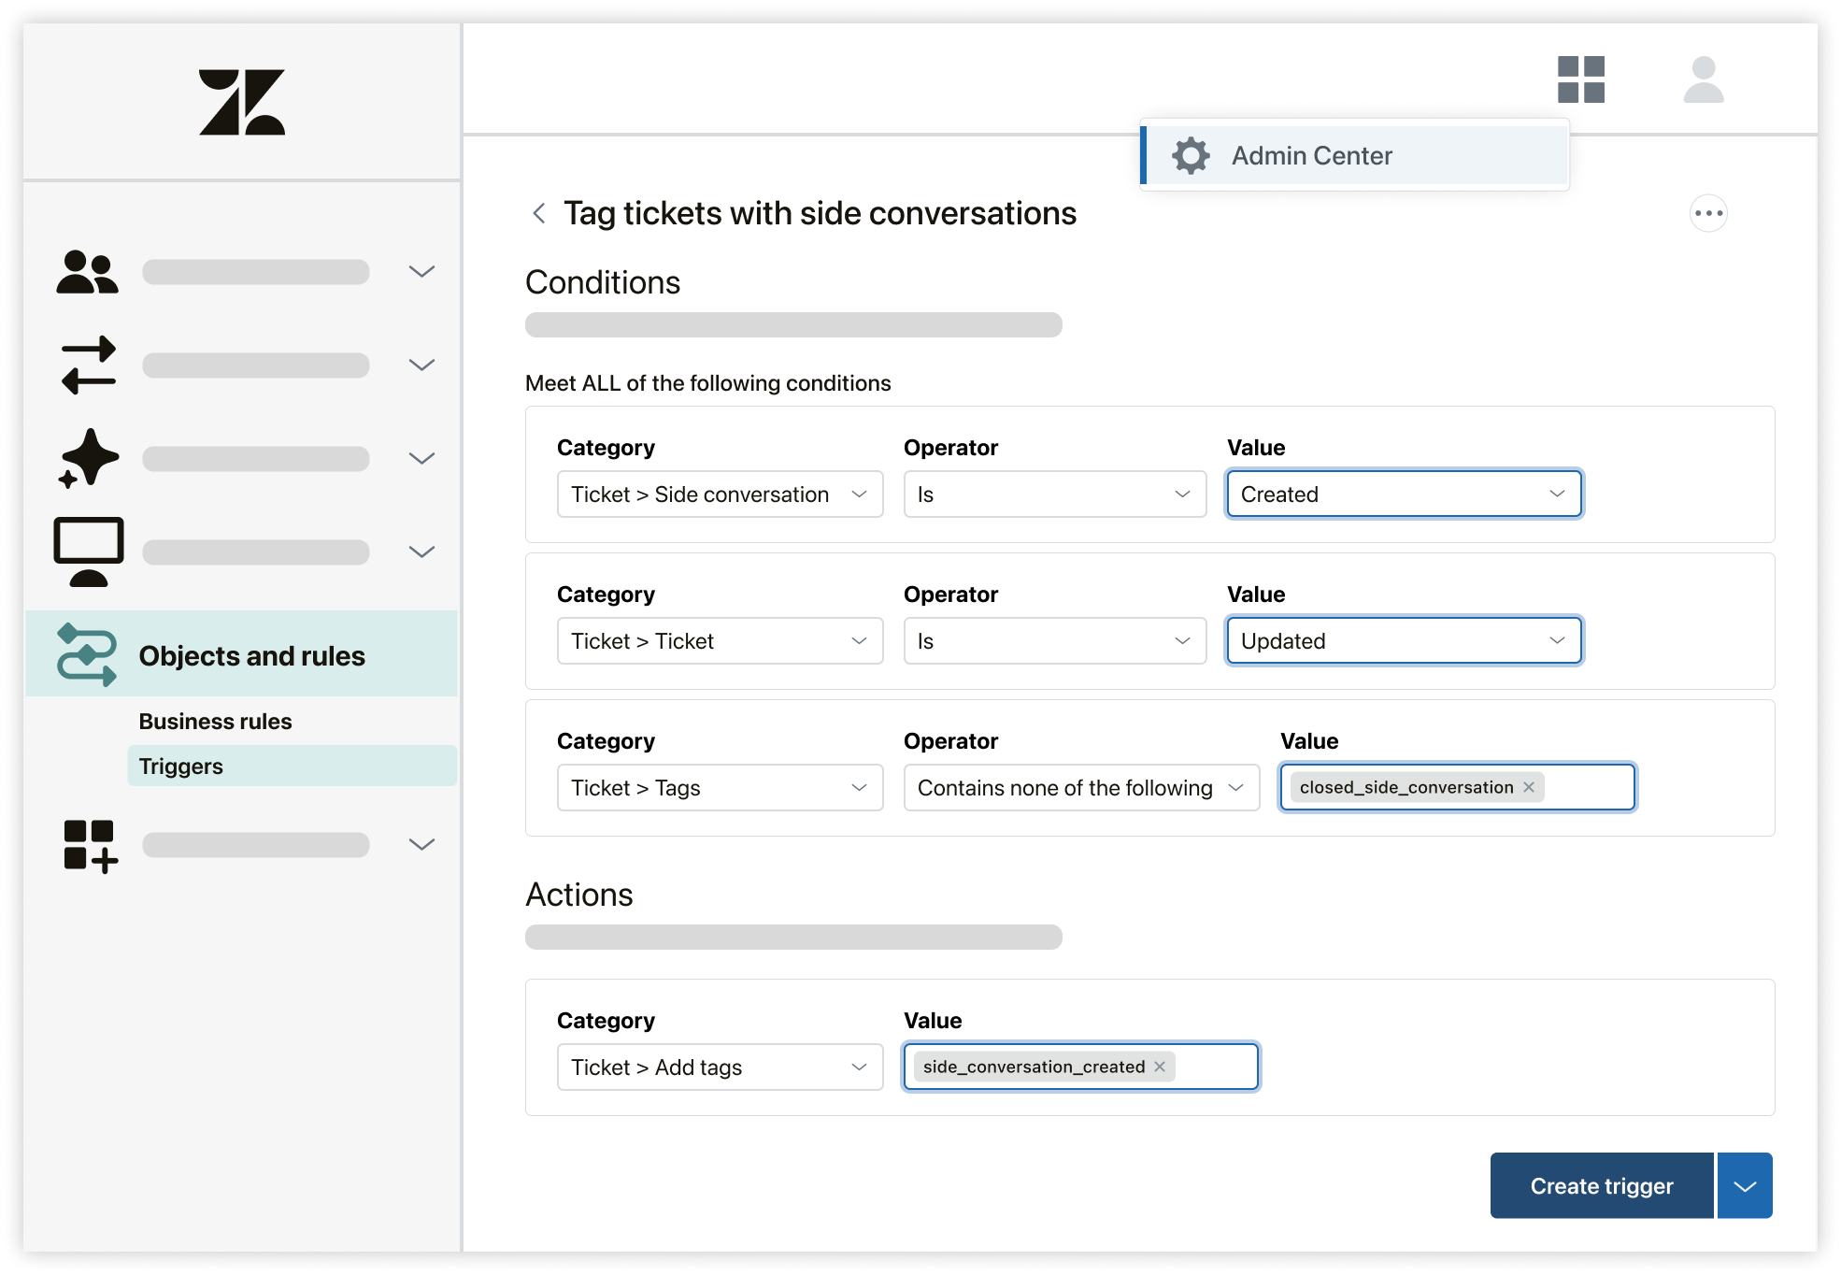Remove the closed_side_conversation tag
1841x1275 pixels.
coord(1528,786)
